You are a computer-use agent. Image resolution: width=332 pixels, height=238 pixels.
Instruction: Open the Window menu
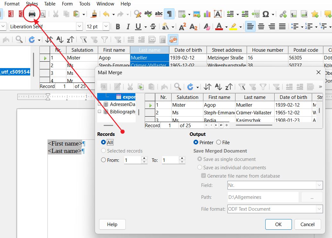(105, 4)
